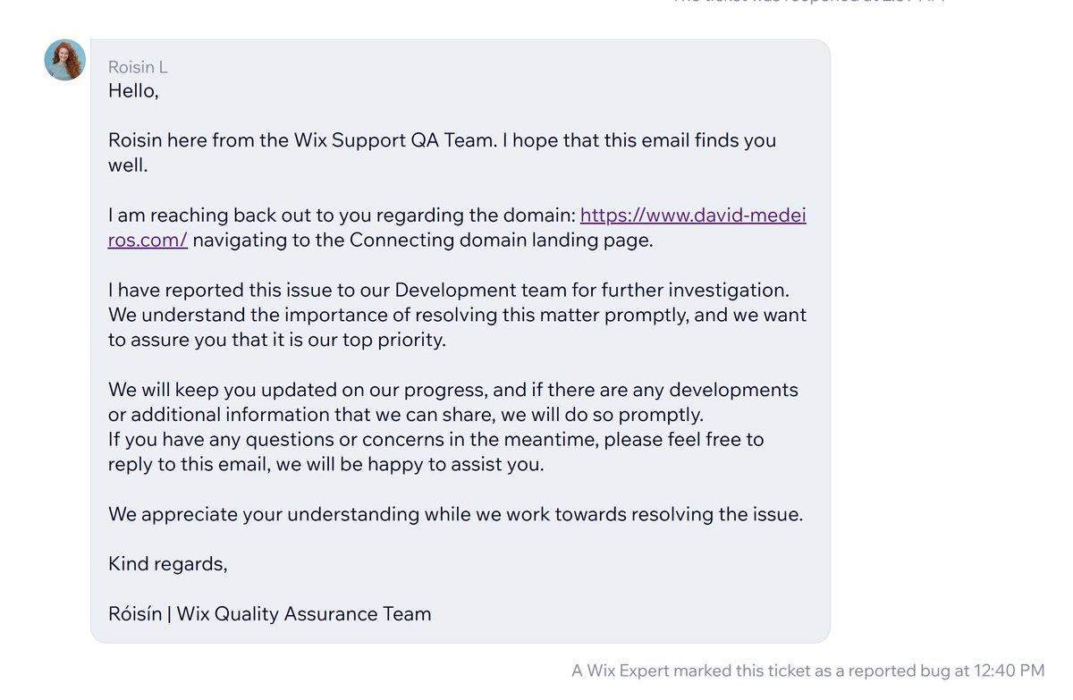Click the "marked this ticket as a reported bug" note
This screenshot has height=700, width=1073.
[808, 670]
